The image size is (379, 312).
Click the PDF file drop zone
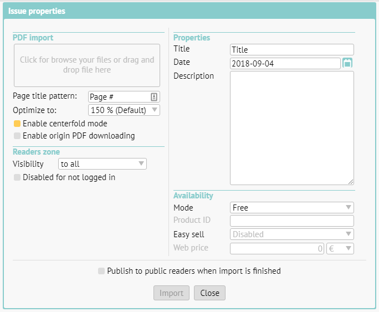[87, 65]
